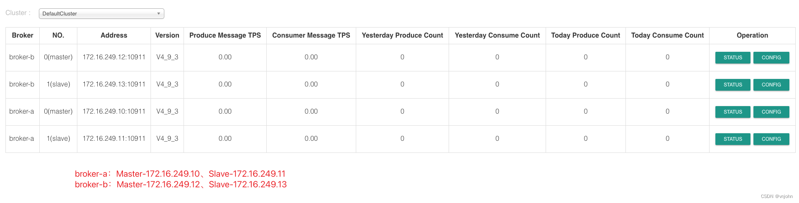Click the address cell 172.16.249.11:10911
Screen dimensions: 799x203
pos(114,139)
